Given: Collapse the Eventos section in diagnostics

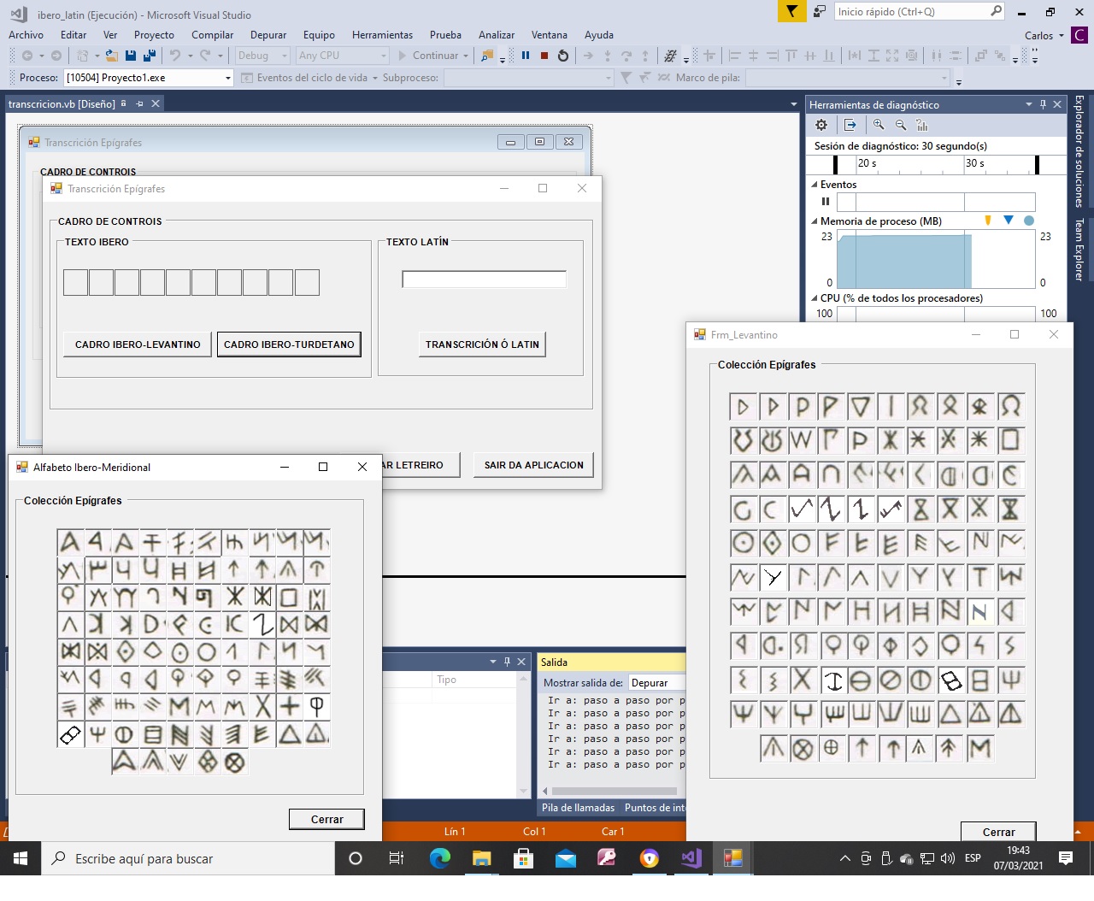Looking at the screenshot, I should coord(814,185).
